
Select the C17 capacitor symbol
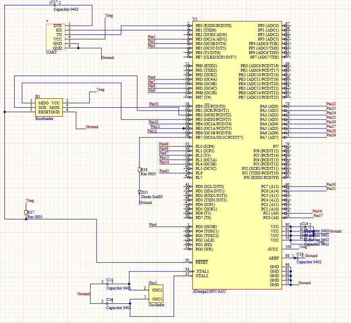[54, 5]
